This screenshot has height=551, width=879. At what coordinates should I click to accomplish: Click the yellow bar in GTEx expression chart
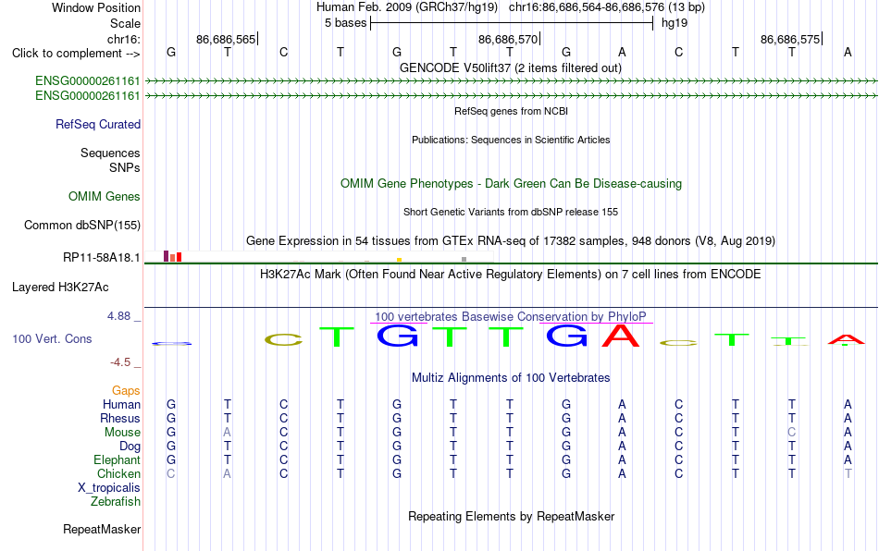click(399, 260)
